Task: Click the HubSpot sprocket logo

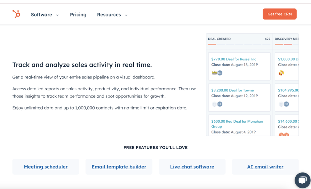Action: click(x=16, y=14)
